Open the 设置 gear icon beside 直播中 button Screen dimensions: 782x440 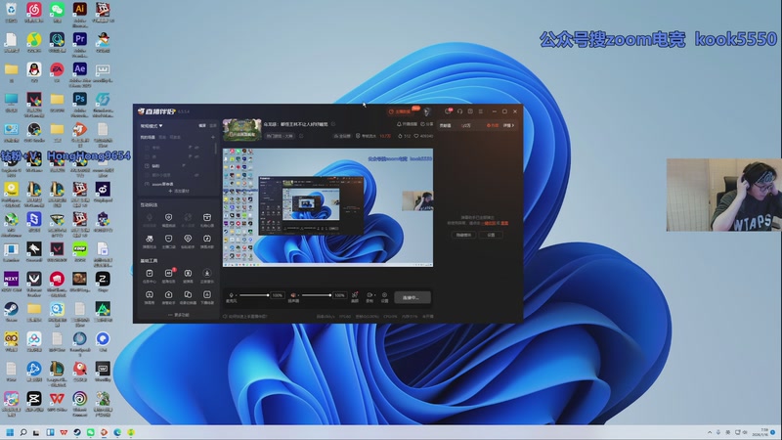click(384, 295)
